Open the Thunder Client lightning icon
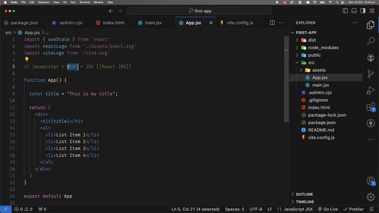This screenshot has width=379, height=213. click(x=371, y=123)
